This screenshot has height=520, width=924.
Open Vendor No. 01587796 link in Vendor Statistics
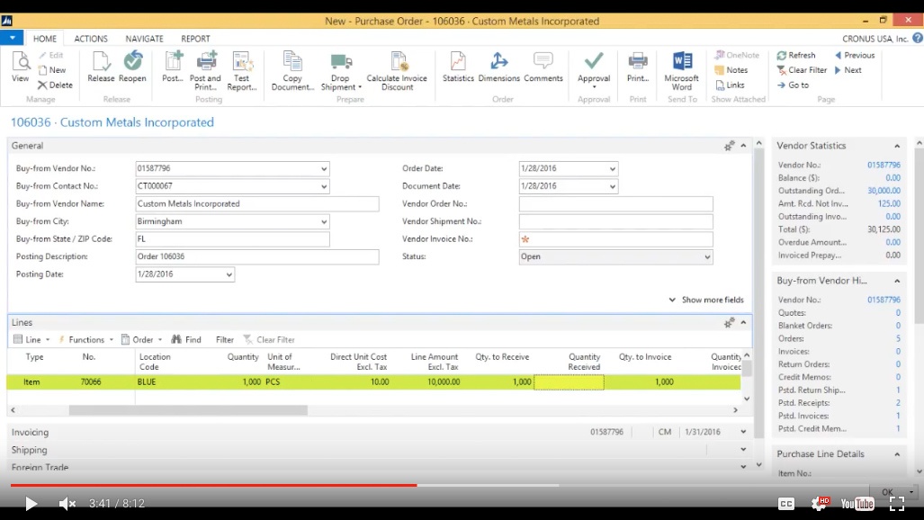pyautogui.click(x=884, y=165)
